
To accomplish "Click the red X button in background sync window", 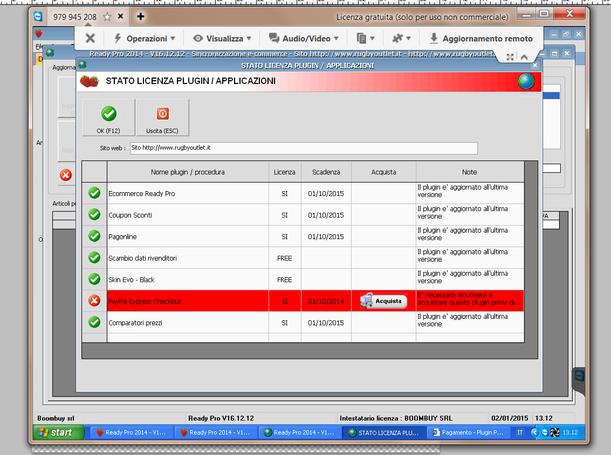I will point(65,175).
